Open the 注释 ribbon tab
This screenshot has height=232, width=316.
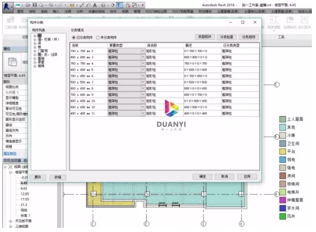tap(68, 11)
